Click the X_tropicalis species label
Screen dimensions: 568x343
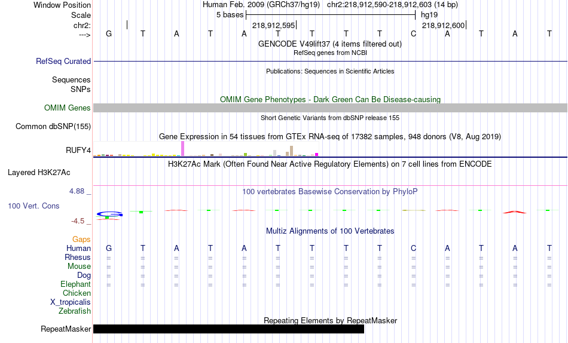click(x=71, y=302)
